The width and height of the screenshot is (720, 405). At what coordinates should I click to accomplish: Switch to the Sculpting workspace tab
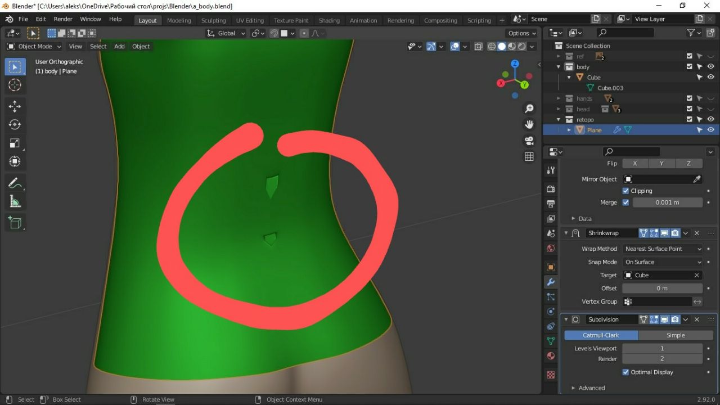(x=213, y=20)
